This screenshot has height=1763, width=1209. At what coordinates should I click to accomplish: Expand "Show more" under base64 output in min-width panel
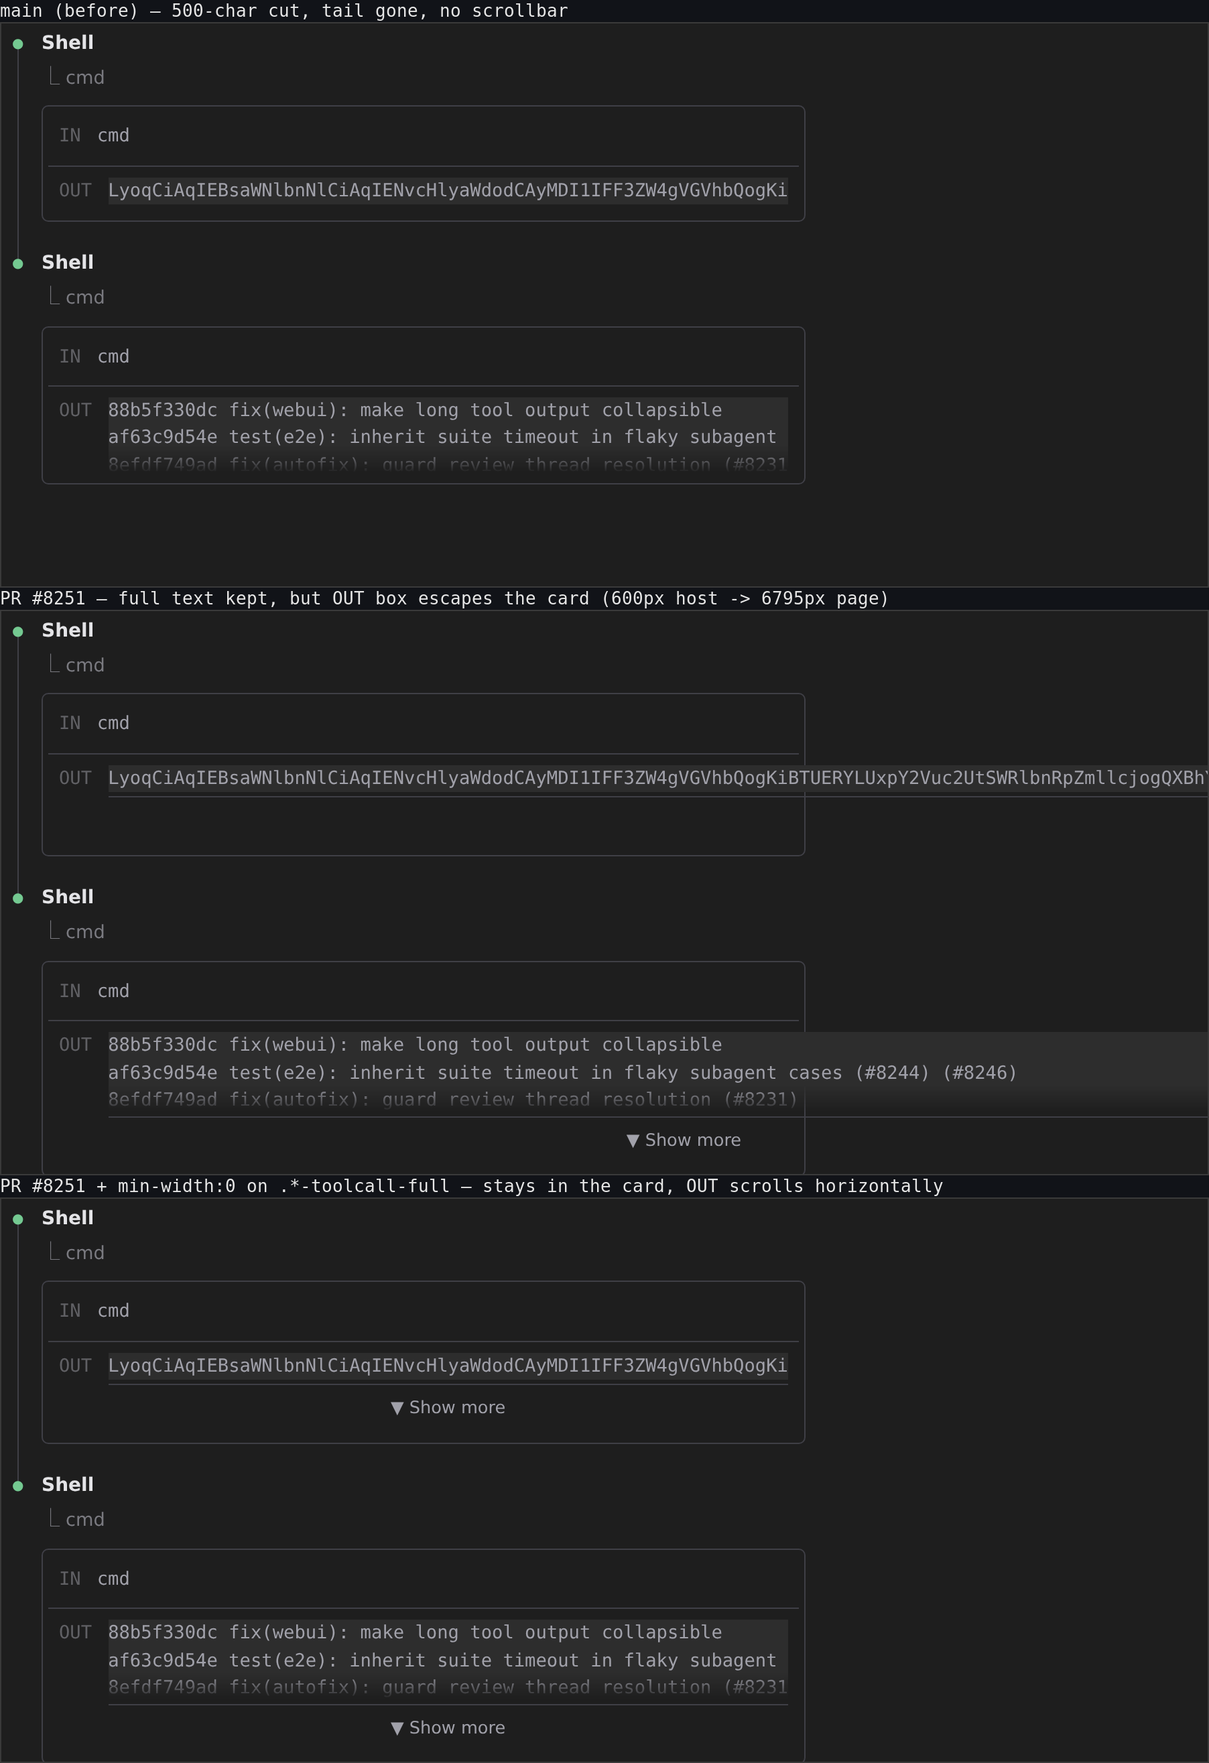coord(448,1407)
